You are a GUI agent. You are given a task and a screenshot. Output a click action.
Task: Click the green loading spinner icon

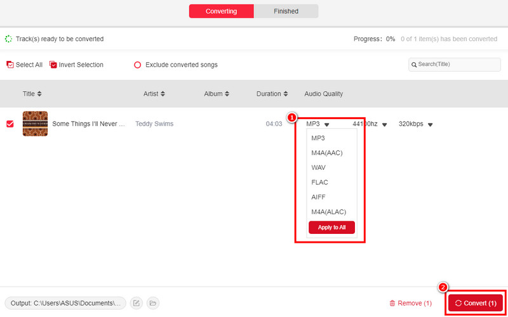[x=8, y=39]
